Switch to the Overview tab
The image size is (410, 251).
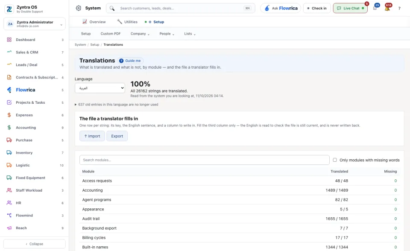[94, 22]
